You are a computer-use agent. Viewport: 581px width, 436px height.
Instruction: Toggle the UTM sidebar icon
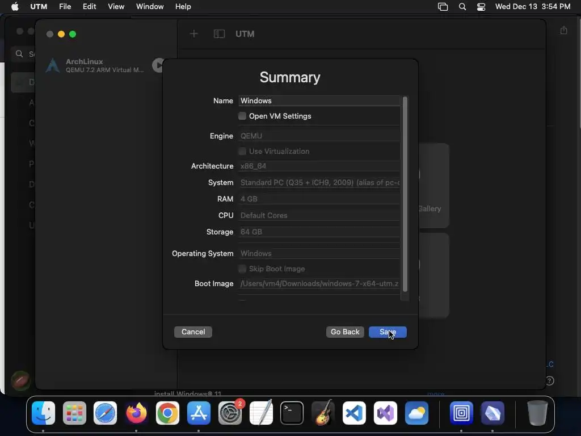pyautogui.click(x=220, y=34)
